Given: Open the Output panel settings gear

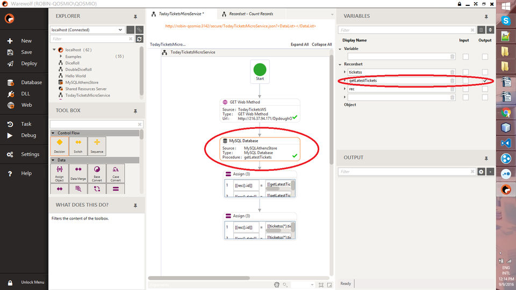Looking at the screenshot, I should (x=481, y=172).
